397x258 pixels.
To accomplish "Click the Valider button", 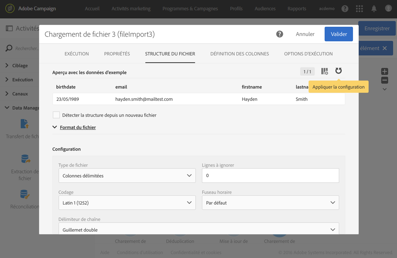I will coord(338,34).
